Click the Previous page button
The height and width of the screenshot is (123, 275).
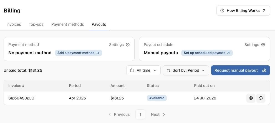click(119, 114)
